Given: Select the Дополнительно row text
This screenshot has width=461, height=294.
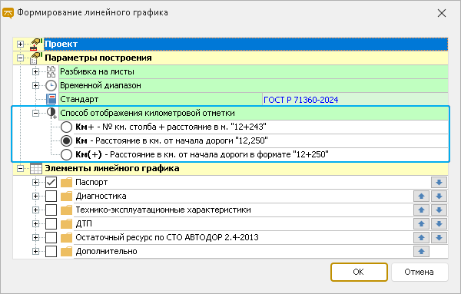Looking at the screenshot, I should tap(107, 252).
